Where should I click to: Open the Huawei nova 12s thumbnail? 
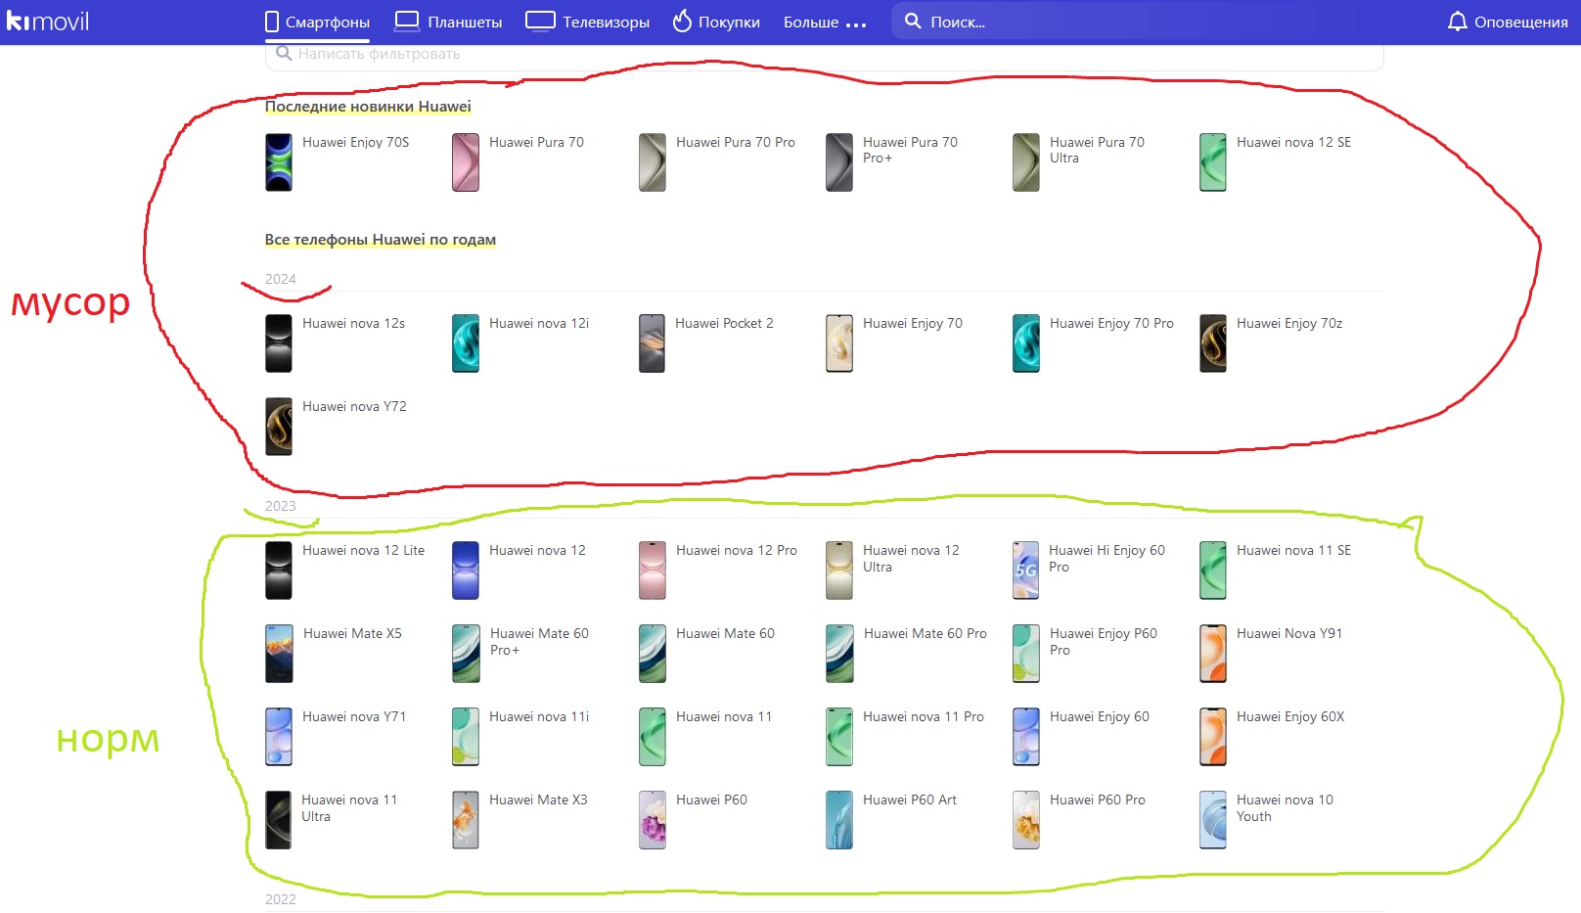279,343
